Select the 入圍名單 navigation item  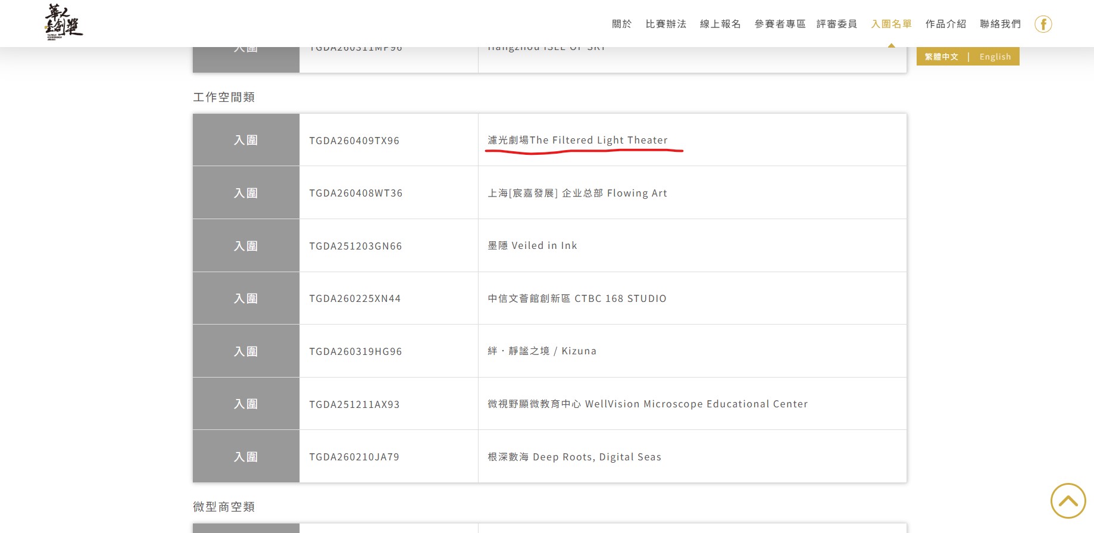pos(892,24)
